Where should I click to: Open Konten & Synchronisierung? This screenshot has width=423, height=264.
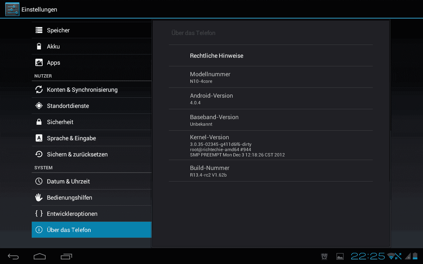(x=92, y=90)
